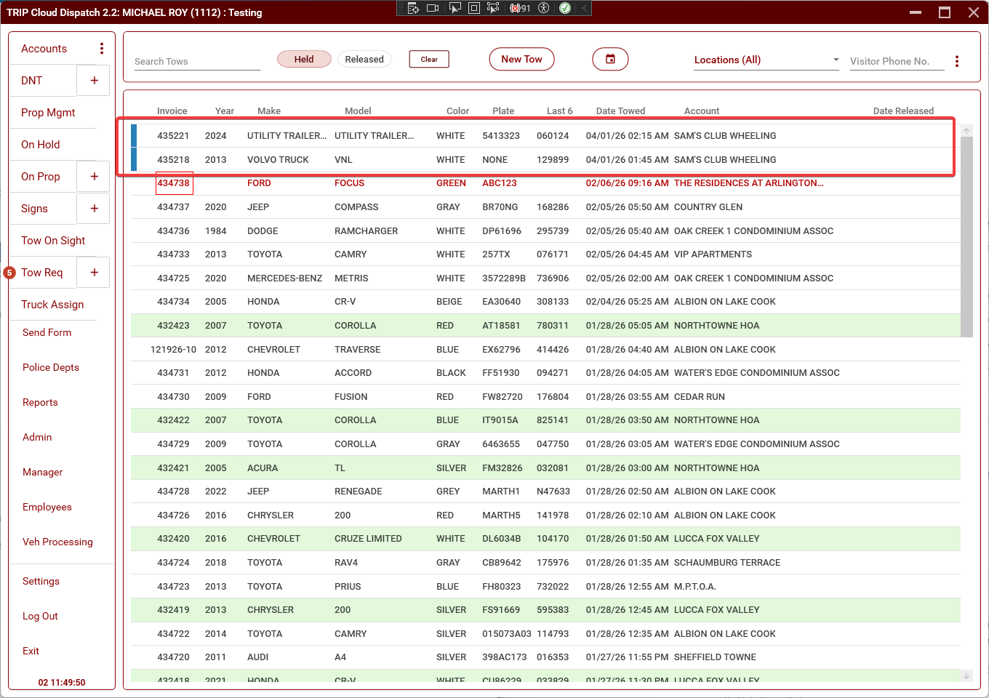Screen dimensions: 989x698
Task: Click the calendar date picker icon
Action: click(610, 60)
